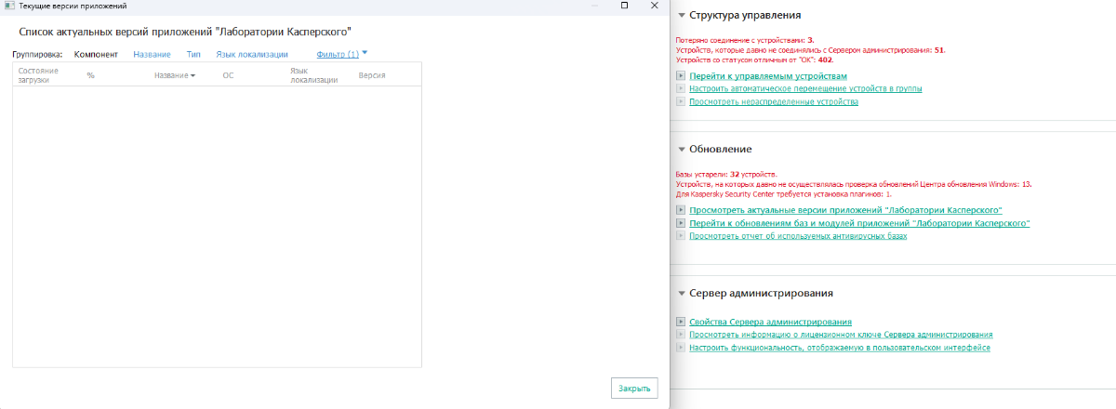
Task: Click the "Текущие версии приложений" window title icon
Action: (8, 6)
